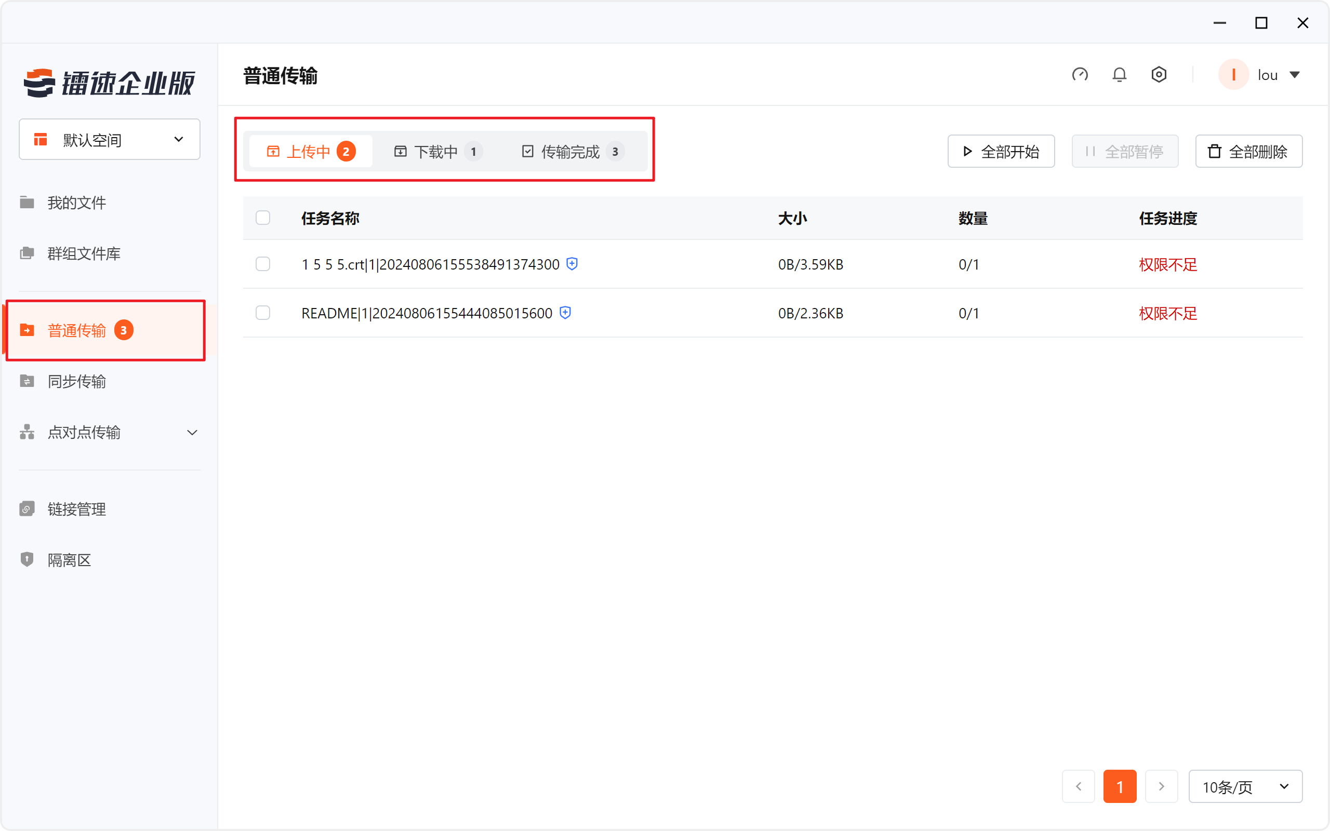Click the 全部删除 button

tap(1248, 152)
